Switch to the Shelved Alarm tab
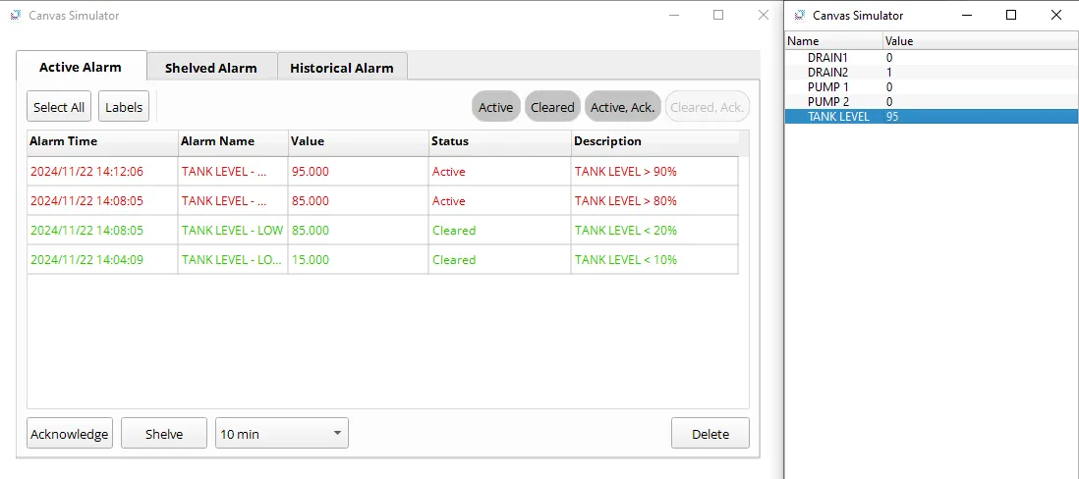Screen dimensions: 1079x479 [211, 68]
